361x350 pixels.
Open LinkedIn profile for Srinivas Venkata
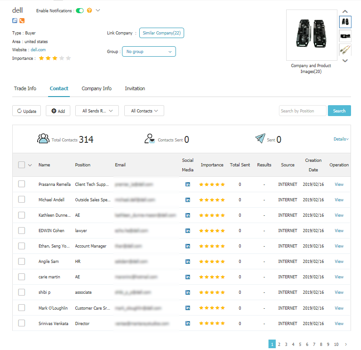(x=188, y=323)
